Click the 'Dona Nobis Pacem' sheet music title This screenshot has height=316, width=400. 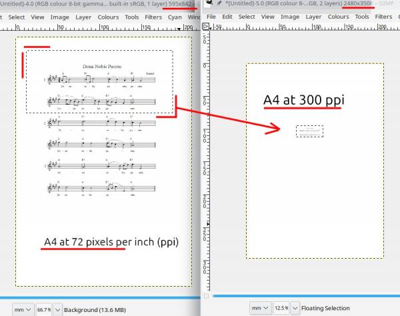click(x=102, y=66)
